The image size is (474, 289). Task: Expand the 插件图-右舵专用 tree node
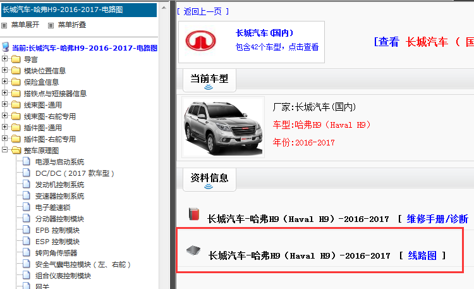4,138
